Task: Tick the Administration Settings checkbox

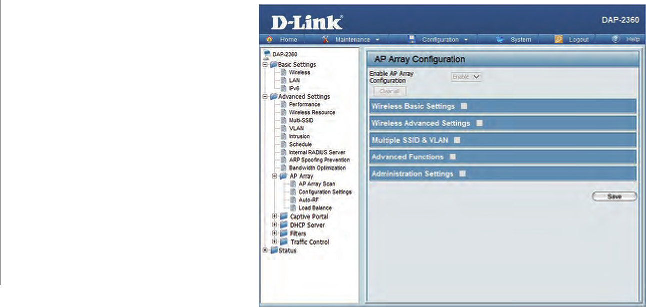Action: click(x=462, y=174)
